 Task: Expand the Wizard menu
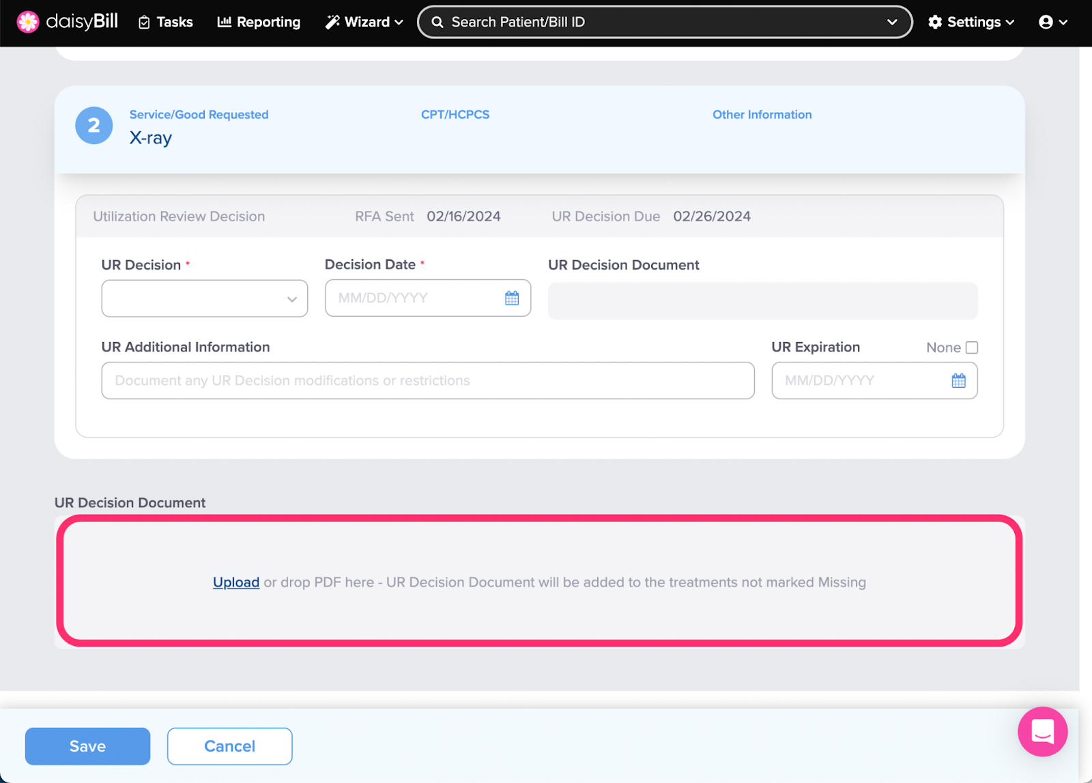click(x=364, y=22)
